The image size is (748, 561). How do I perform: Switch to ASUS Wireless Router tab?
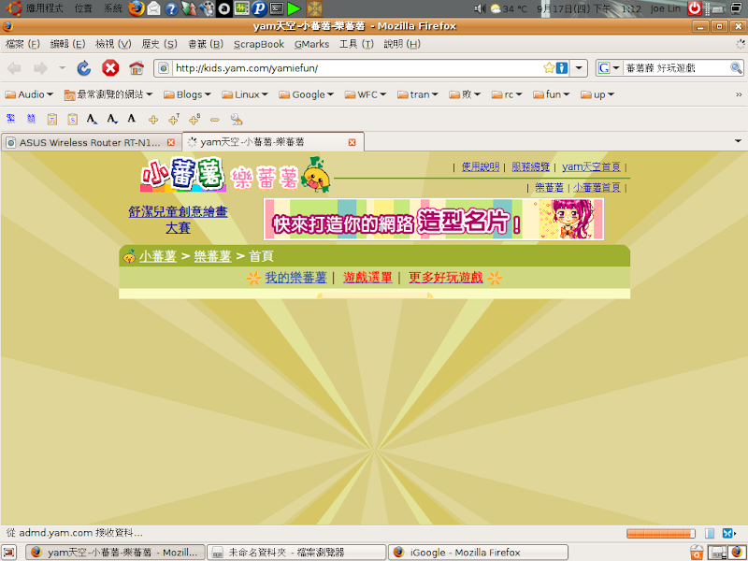click(x=91, y=142)
